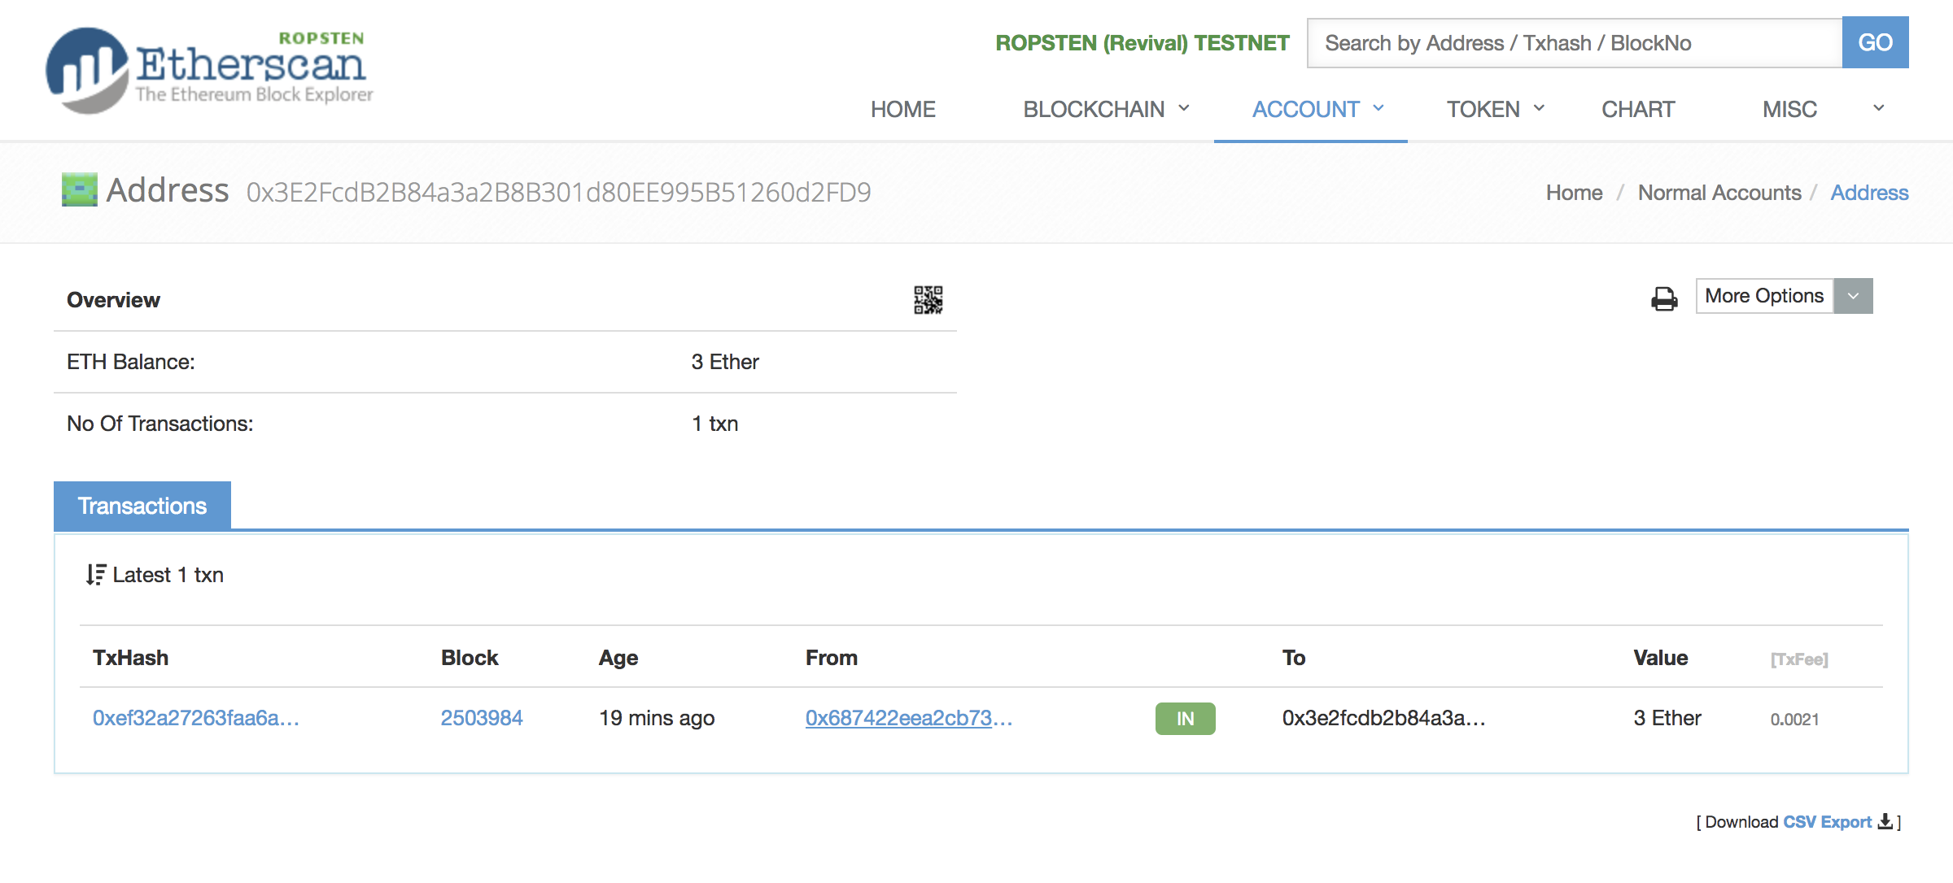Click Address in the breadcrumb

[1869, 193]
